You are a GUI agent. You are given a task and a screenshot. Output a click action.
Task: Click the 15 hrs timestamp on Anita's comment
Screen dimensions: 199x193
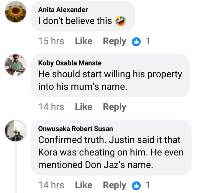point(51,41)
